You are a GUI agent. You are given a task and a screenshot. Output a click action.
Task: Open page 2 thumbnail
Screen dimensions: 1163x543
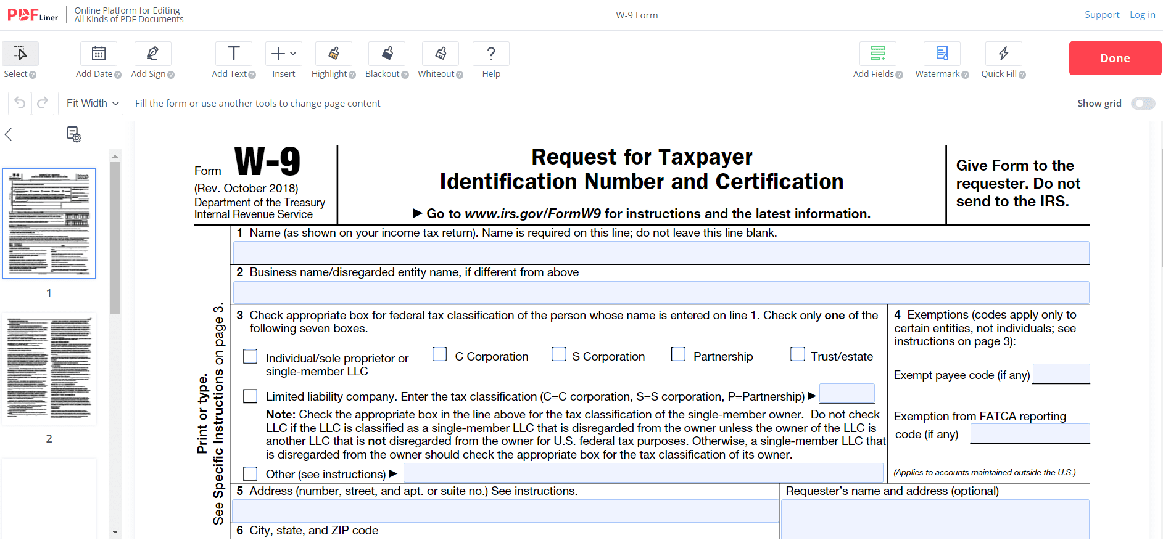coord(49,369)
